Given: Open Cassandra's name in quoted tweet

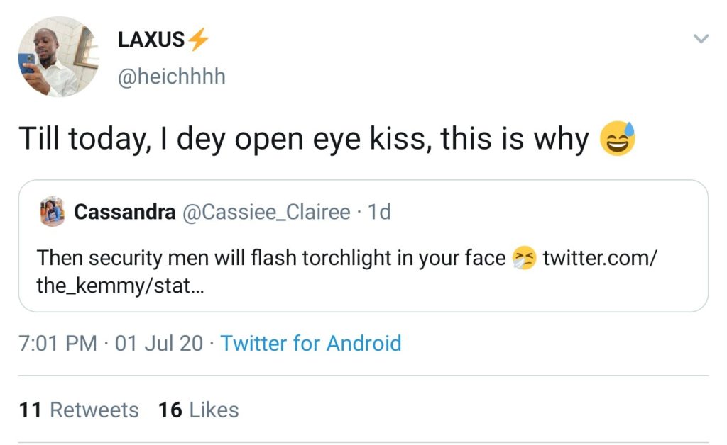Looking at the screenshot, I should pos(125,212).
